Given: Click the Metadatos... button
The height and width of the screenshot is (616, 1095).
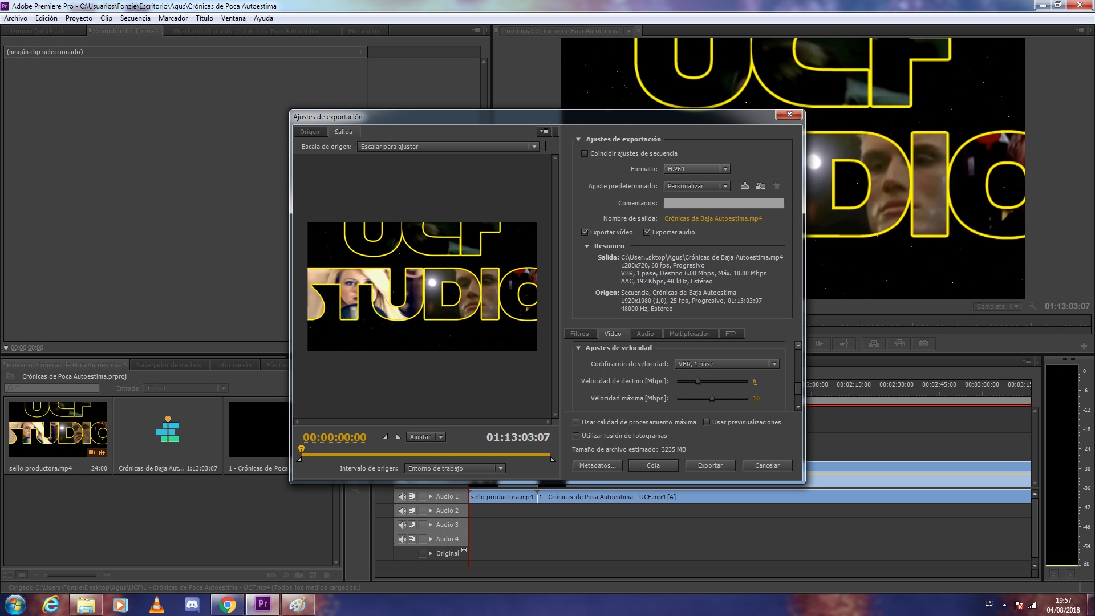Looking at the screenshot, I should (x=597, y=465).
